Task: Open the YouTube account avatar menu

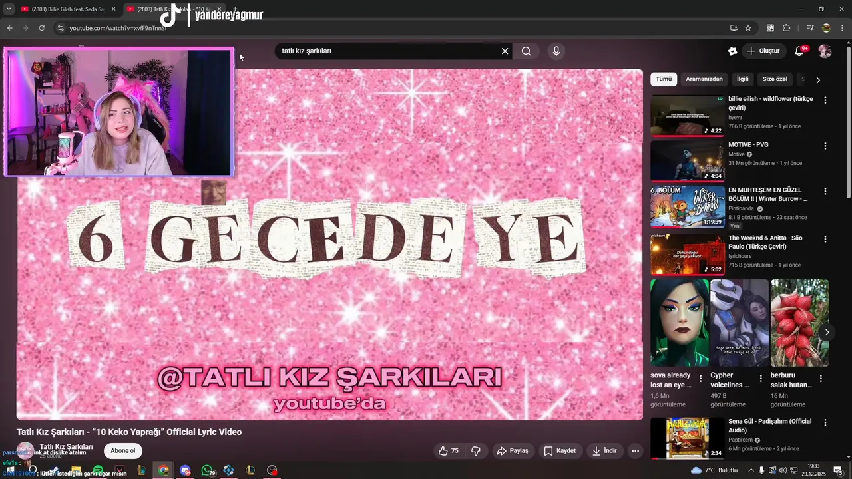Action: 825,51
